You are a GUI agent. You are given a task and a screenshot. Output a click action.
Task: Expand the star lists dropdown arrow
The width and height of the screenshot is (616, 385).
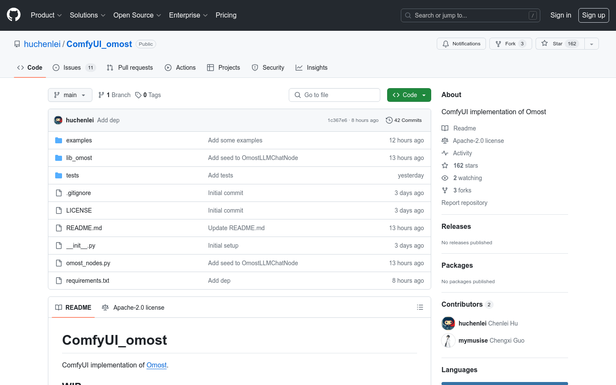click(x=592, y=44)
